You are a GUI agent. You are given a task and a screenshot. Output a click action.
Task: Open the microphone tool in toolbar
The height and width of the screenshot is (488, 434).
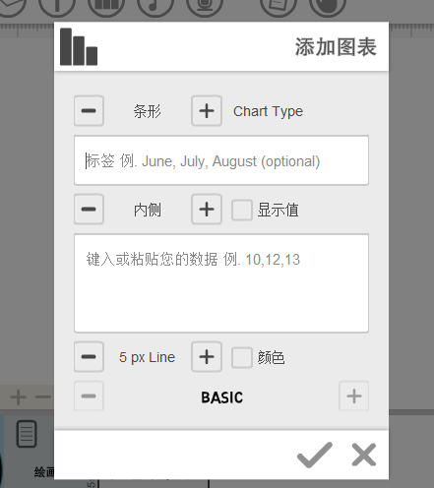pos(205,5)
